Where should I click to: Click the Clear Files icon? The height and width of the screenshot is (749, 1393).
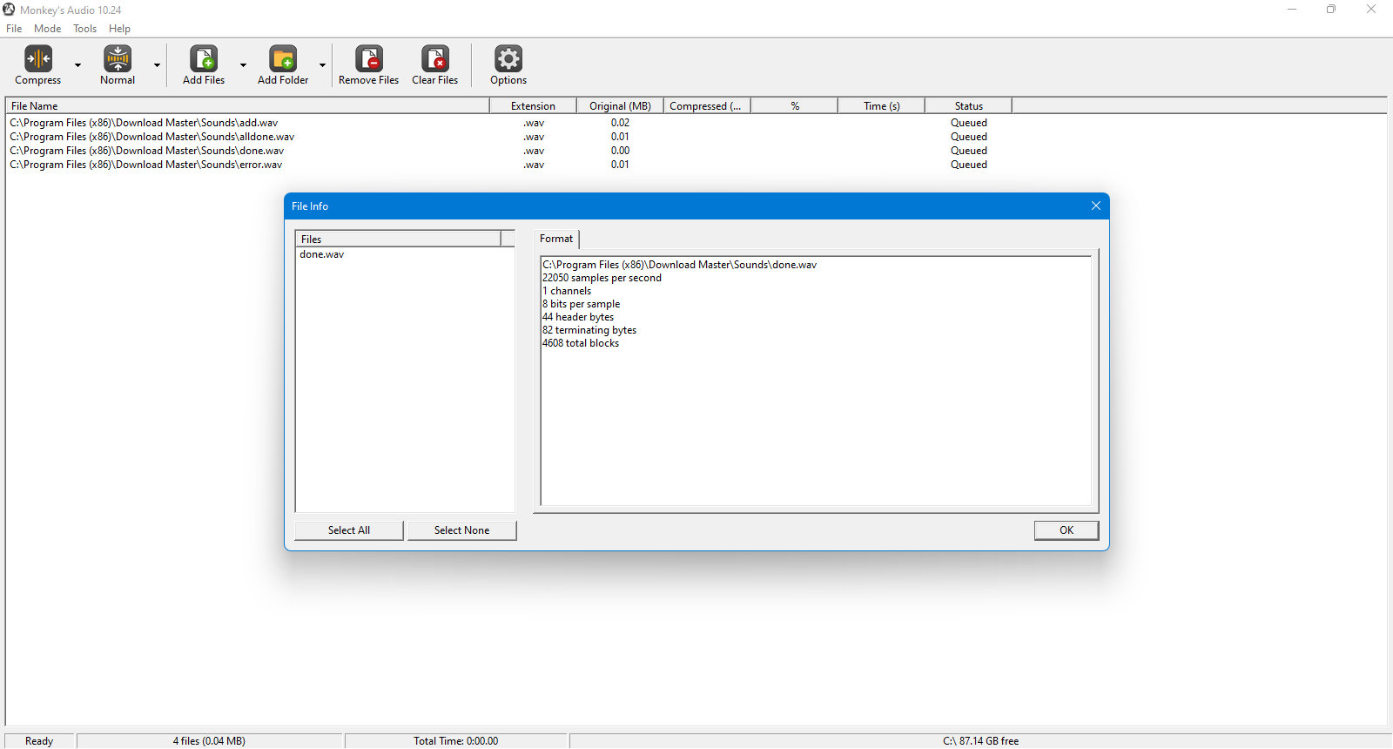[435, 58]
